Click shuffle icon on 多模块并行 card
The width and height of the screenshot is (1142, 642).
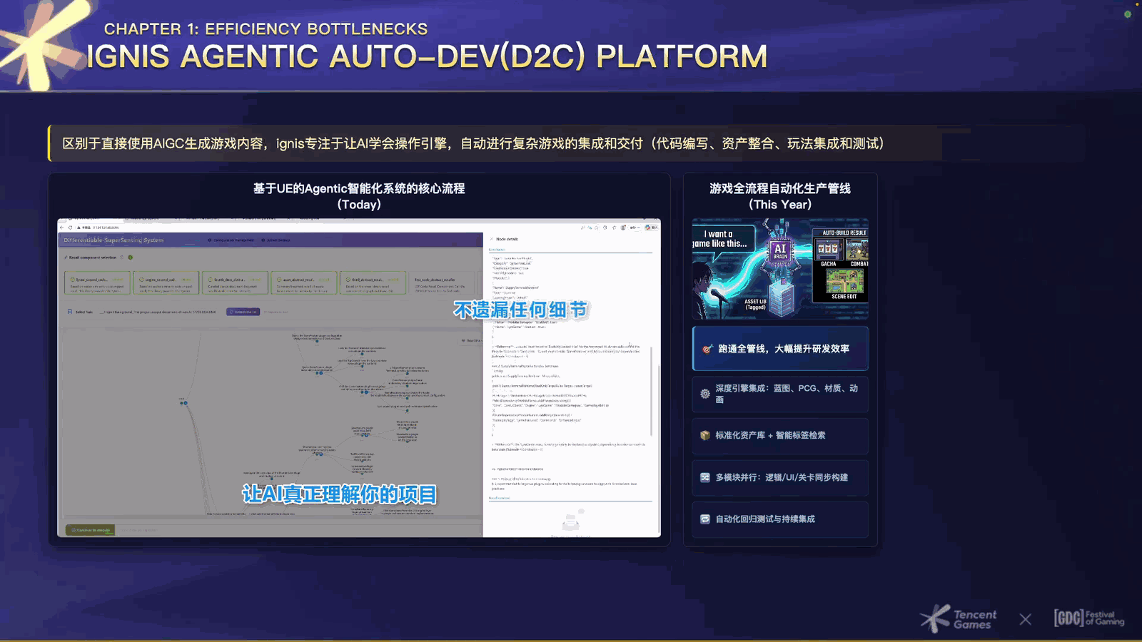[x=705, y=477]
